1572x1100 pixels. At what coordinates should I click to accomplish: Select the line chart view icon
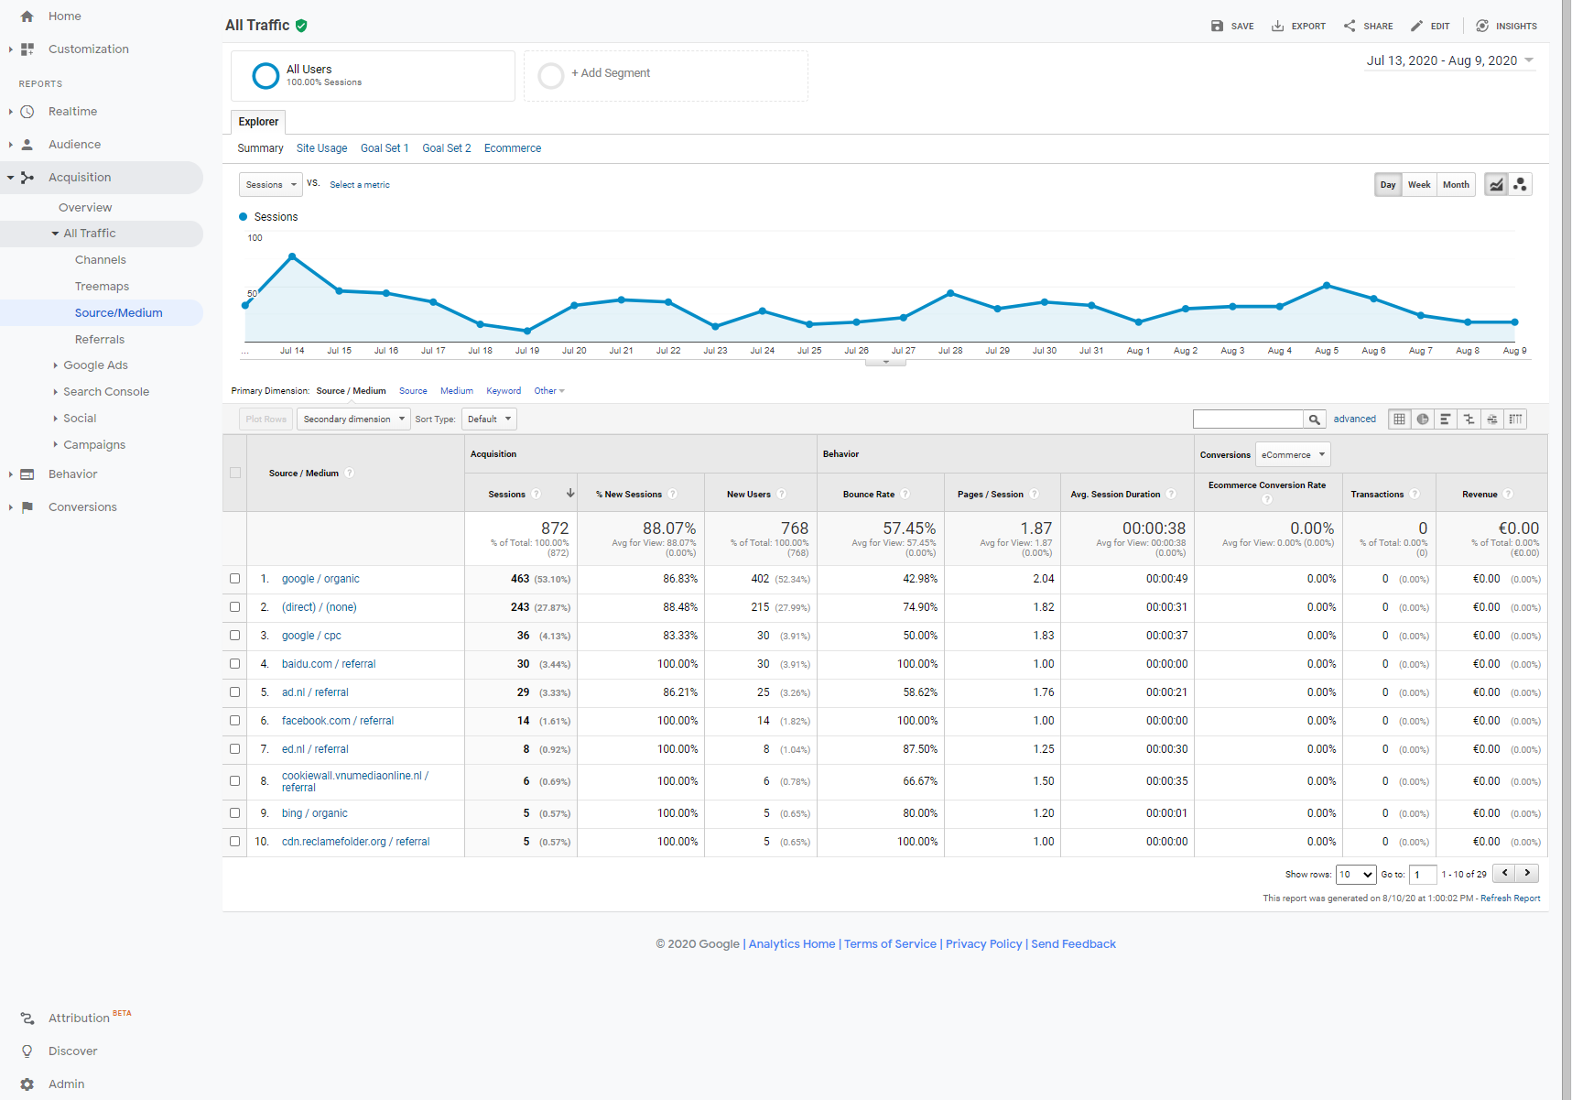(x=1496, y=185)
